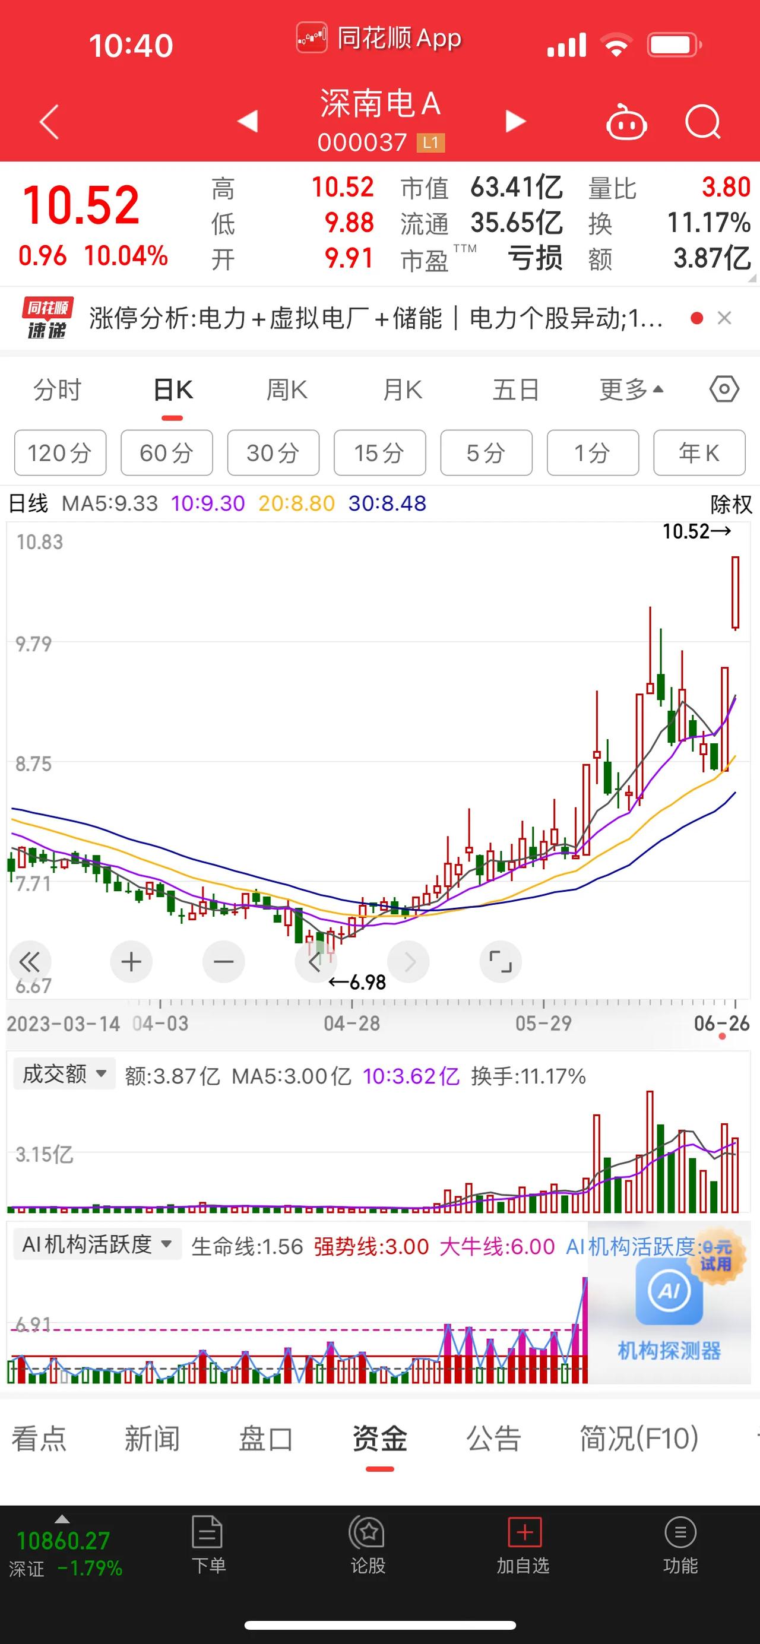The width and height of the screenshot is (760, 1644).
Task: Switch to 五日 chart tab
Action: pos(516,389)
